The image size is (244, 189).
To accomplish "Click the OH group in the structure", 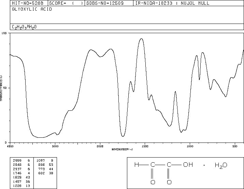I will click(x=188, y=165).
